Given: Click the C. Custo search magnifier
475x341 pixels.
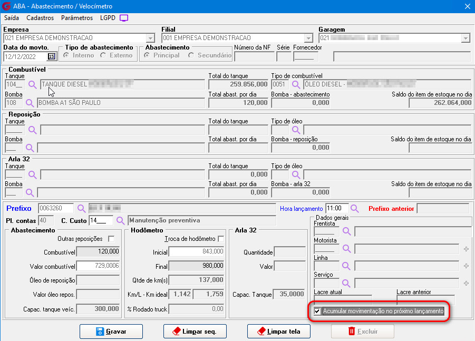Looking at the screenshot, I should pos(120,220).
